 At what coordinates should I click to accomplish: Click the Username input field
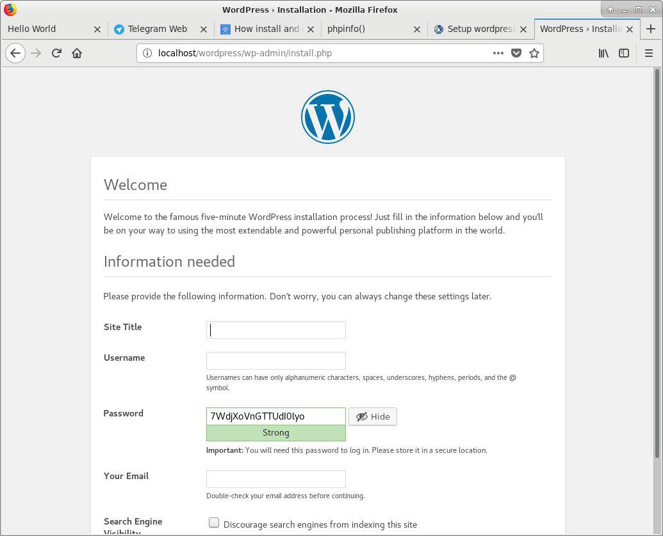[275, 361]
